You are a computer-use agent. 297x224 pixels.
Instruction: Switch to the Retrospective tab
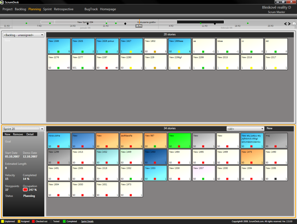(x=64, y=9)
